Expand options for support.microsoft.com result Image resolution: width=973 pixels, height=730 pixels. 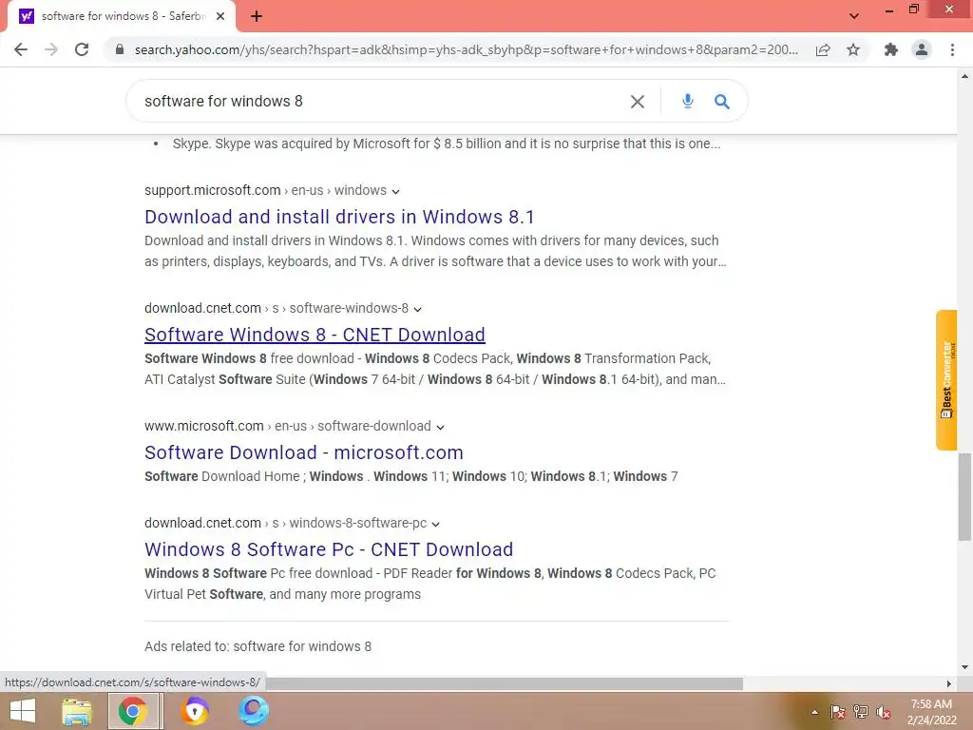coord(396,191)
